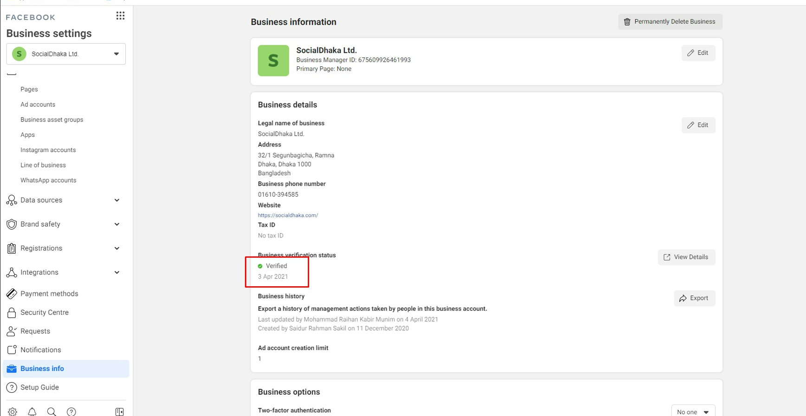Click the Payment methods icon

tap(12, 294)
